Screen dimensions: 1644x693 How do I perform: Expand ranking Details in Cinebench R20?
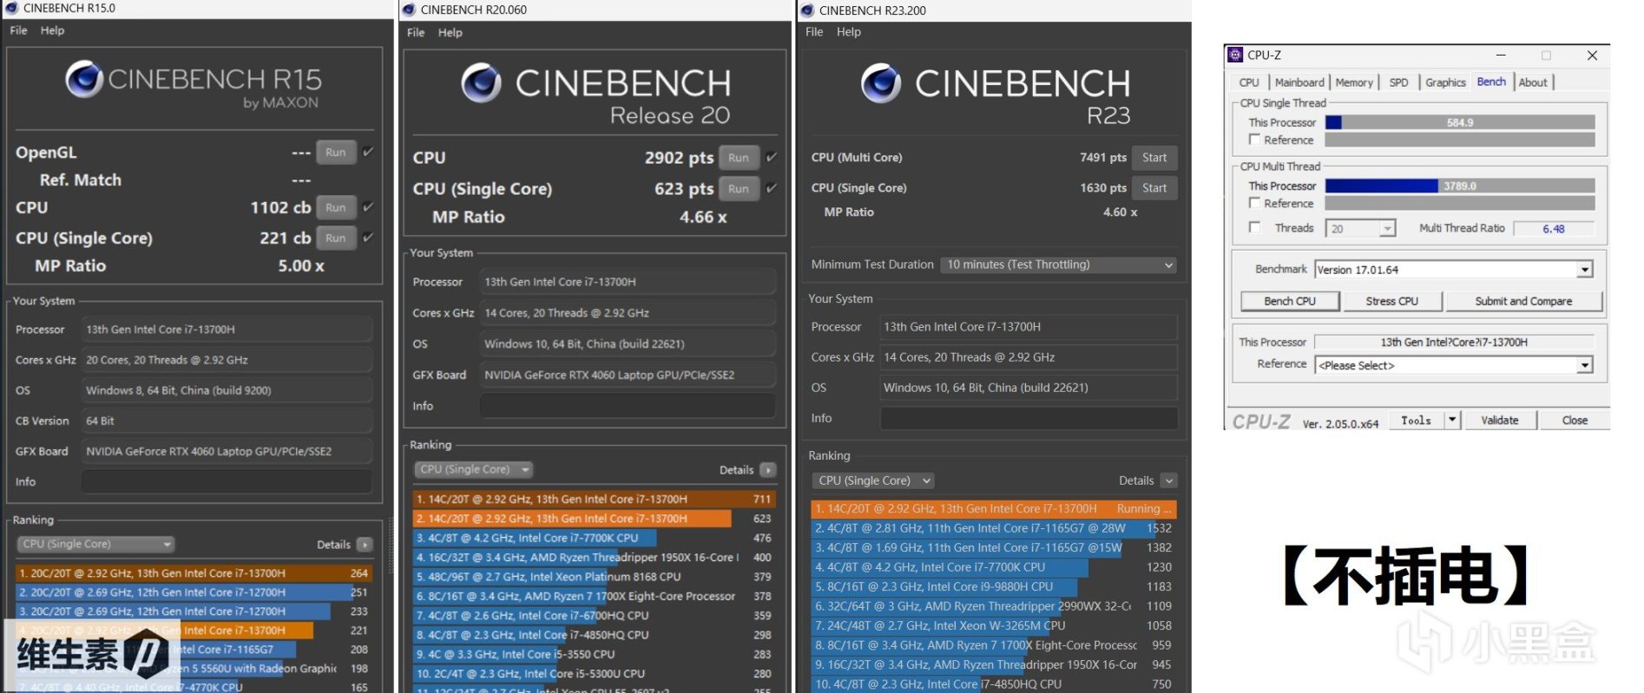(767, 470)
